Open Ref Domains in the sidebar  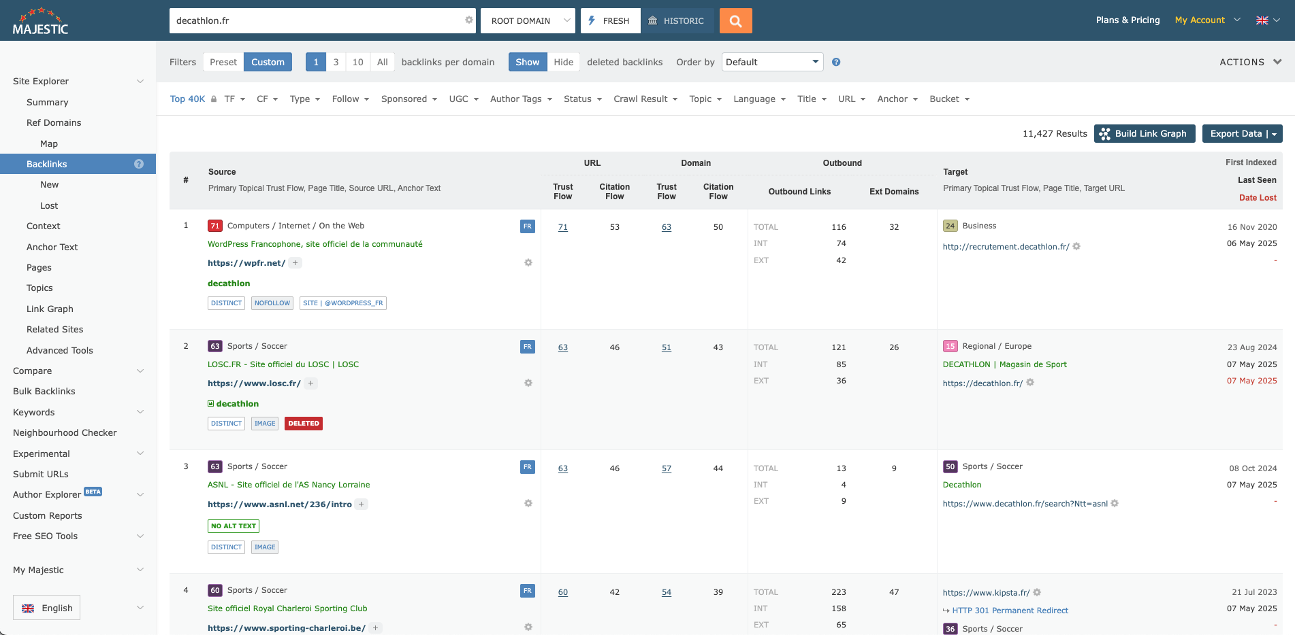pyautogui.click(x=54, y=122)
